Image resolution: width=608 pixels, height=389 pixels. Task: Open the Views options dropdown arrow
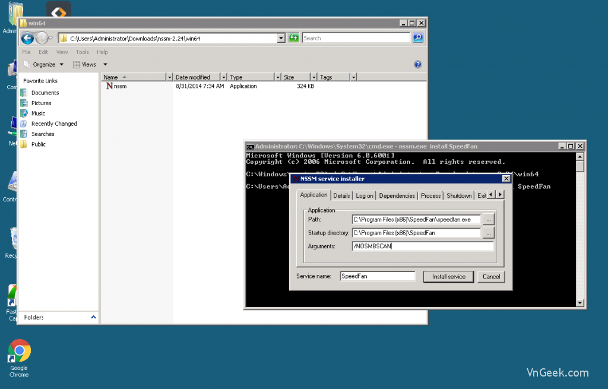point(105,64)
